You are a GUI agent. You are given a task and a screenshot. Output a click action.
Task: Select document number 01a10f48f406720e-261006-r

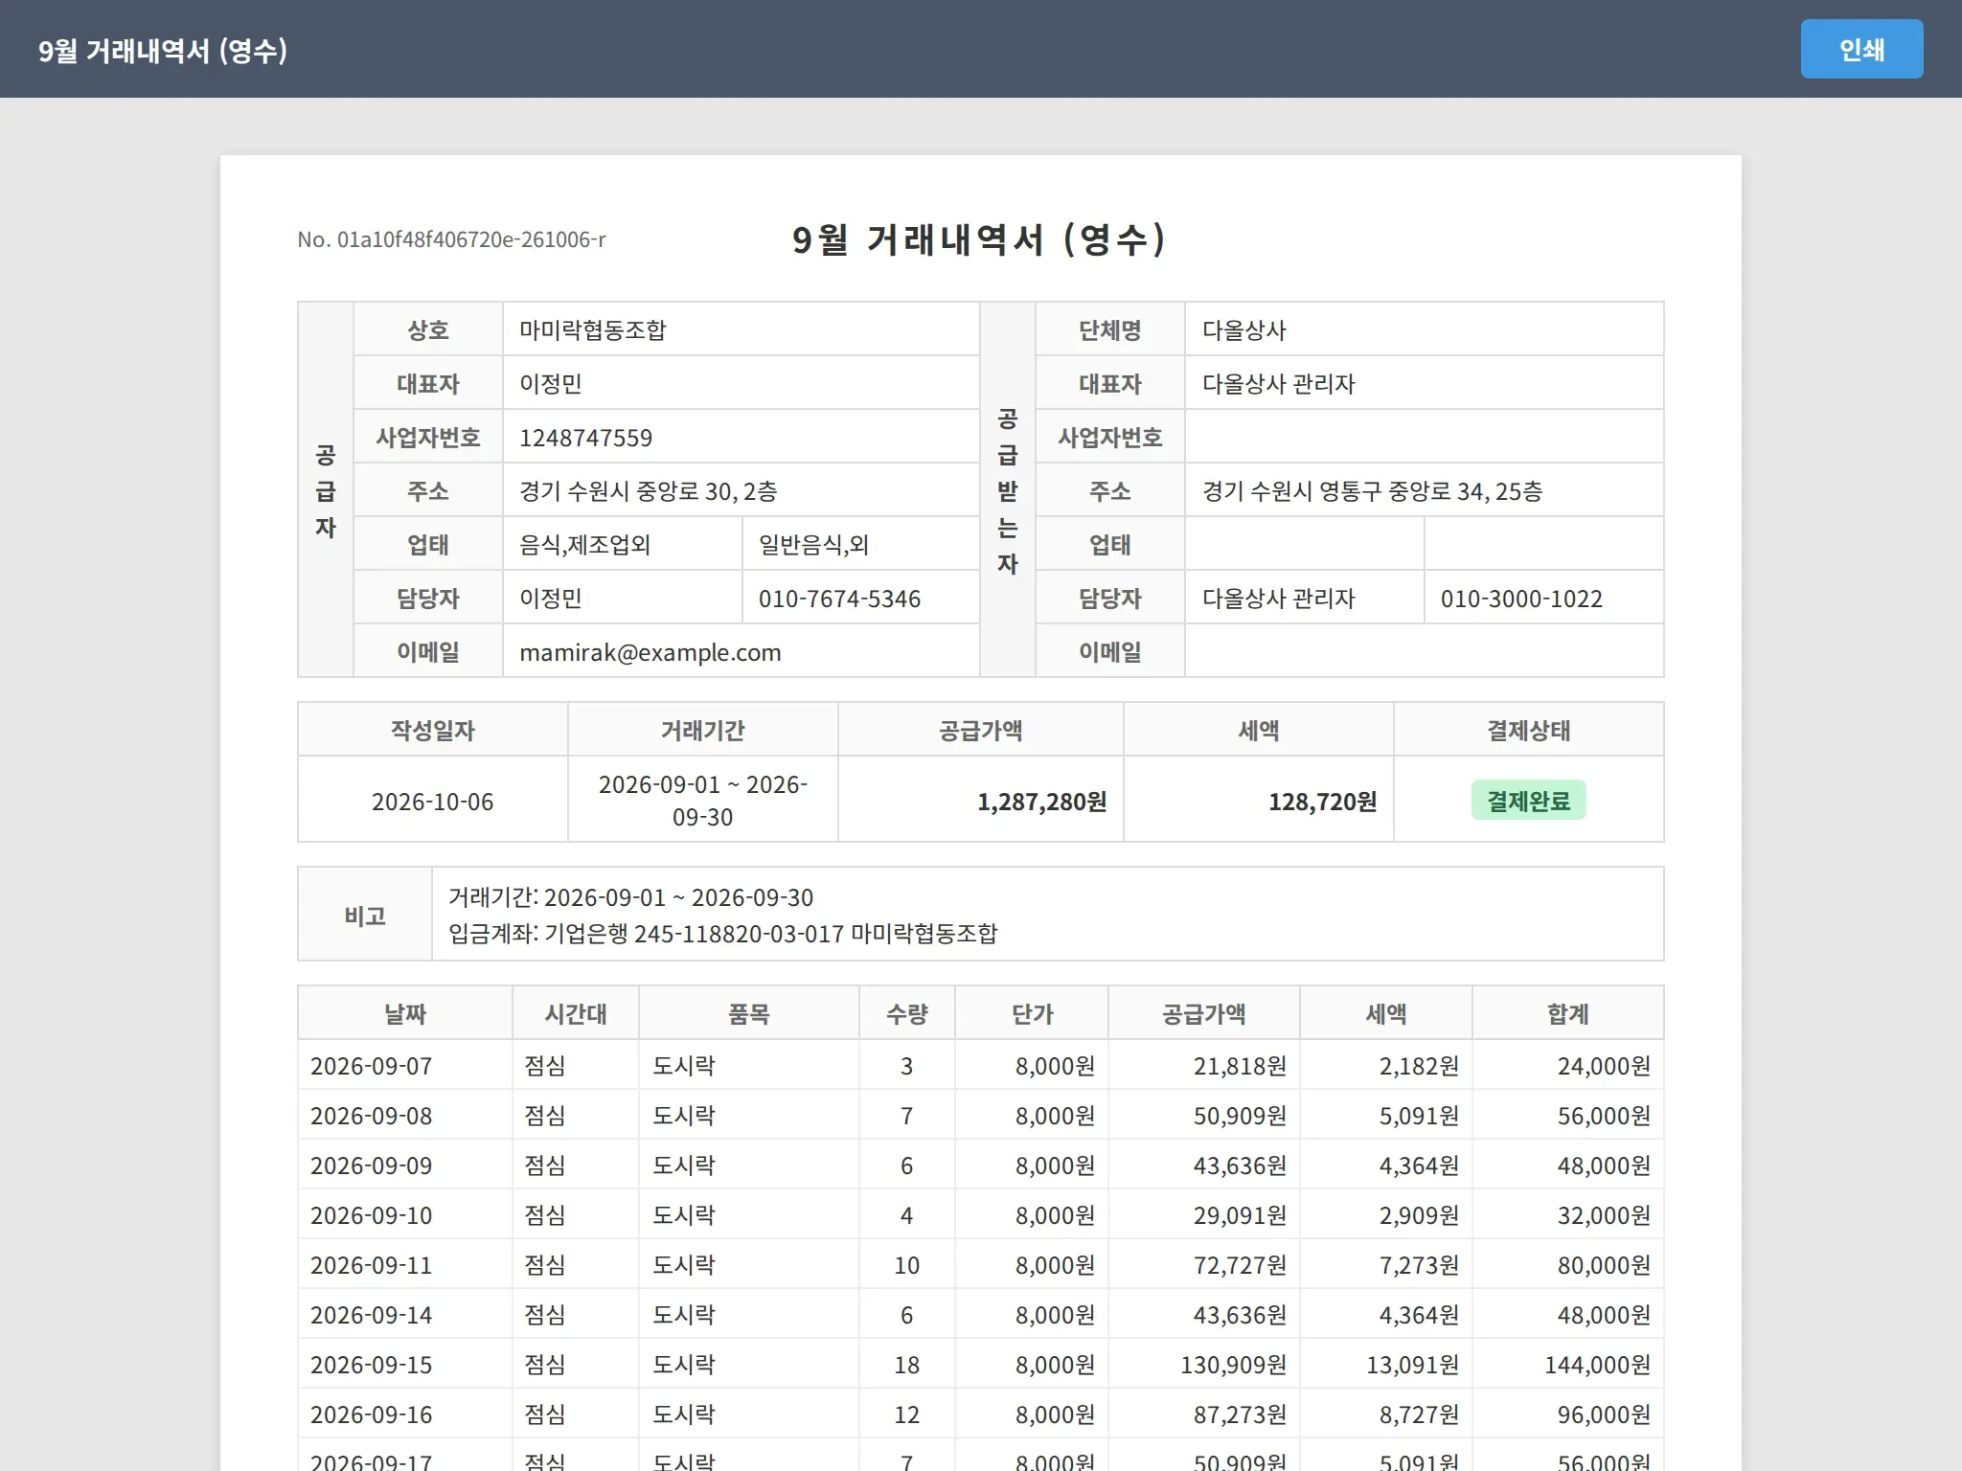point(471,239)
